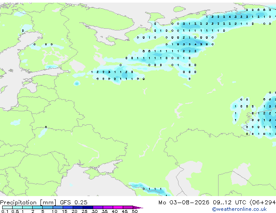Select the 35–40 mm legend swatch

coord(108,207)
